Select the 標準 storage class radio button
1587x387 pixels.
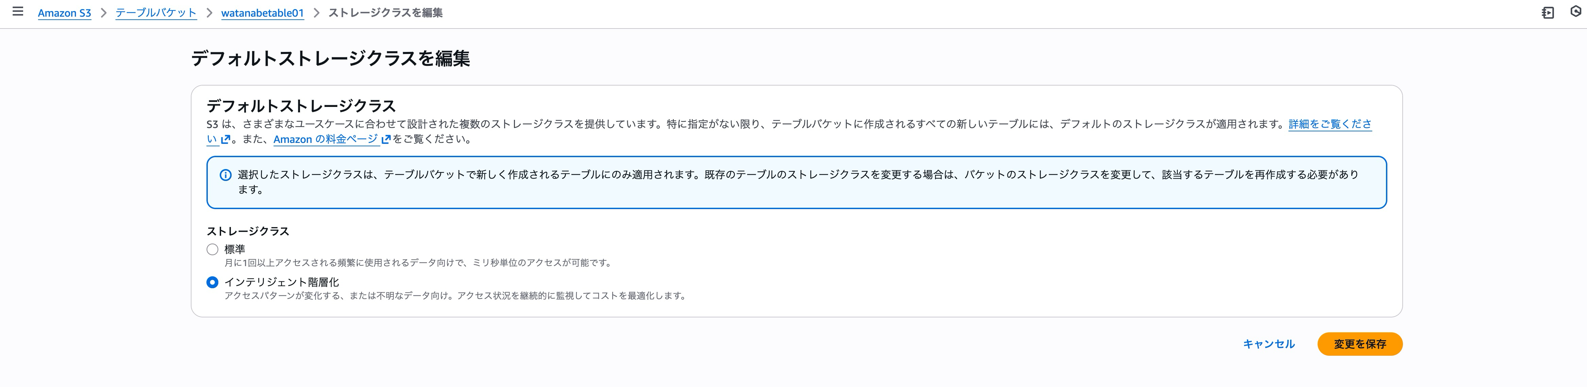click(213, 249)
